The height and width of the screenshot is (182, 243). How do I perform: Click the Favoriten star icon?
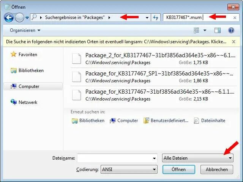pyautogui.click(x=14, y=54)
